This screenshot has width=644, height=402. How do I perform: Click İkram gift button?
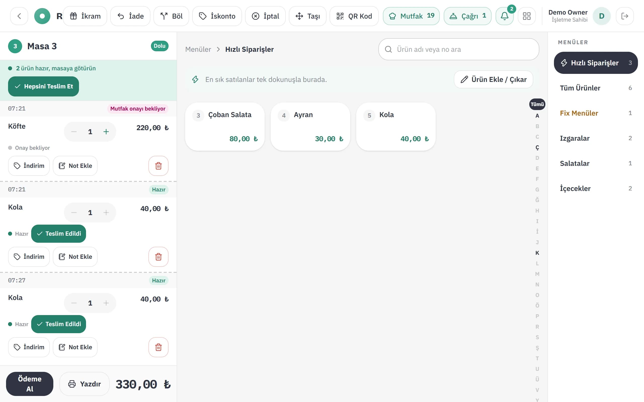click(x=85, y=16)
